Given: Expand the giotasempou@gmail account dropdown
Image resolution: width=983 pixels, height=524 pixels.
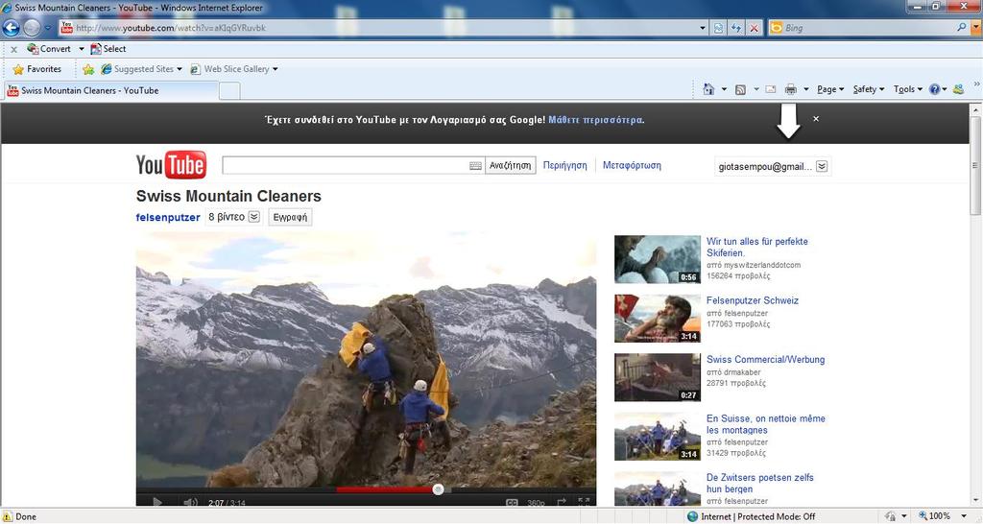Looking at the screenshot, I should coord(822,166).
